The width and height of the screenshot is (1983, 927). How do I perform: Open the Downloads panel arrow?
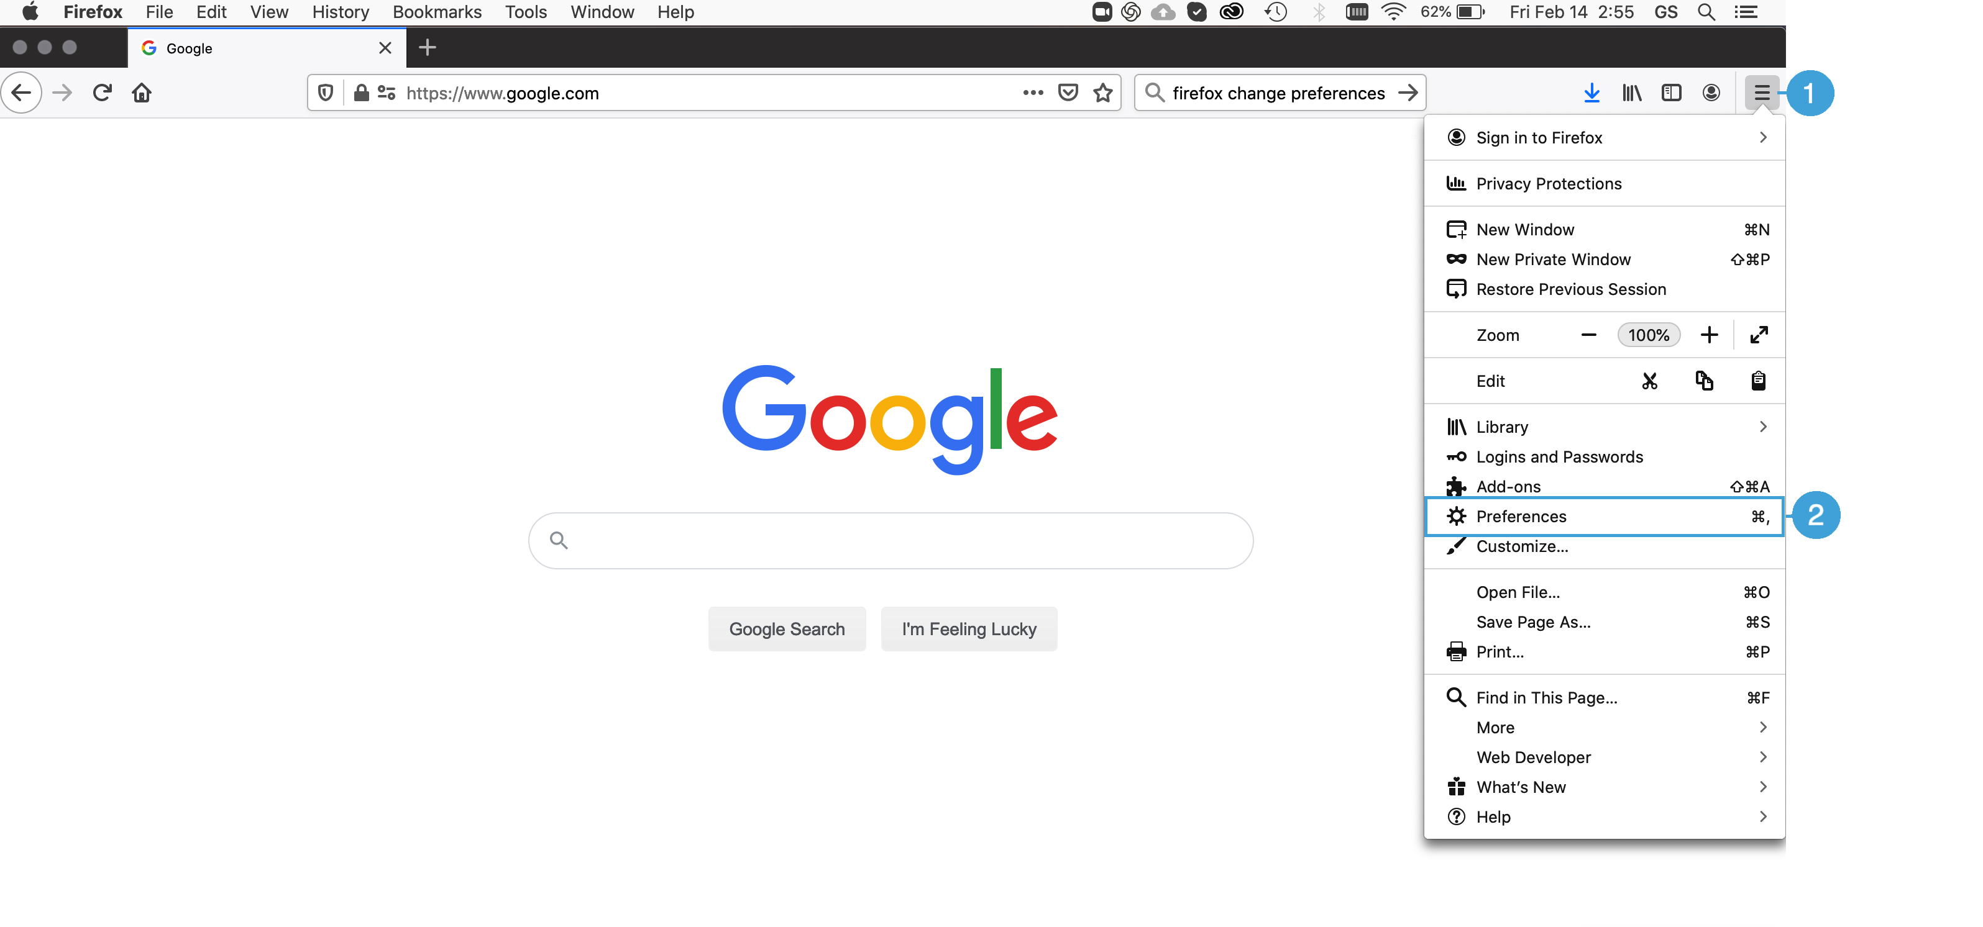[1592, 93]
